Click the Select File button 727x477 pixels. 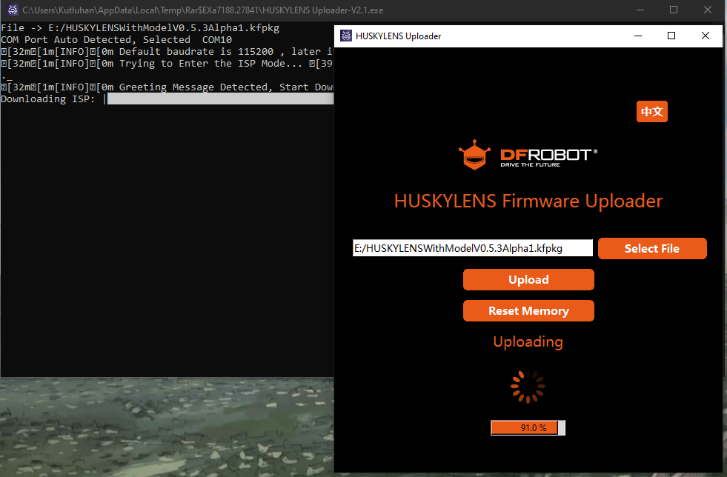coord(652,248)
